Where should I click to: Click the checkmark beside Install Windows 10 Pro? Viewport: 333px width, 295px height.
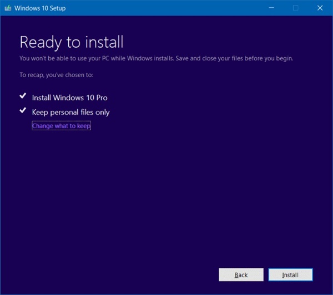pyautogui.click(x=23, y=96)
